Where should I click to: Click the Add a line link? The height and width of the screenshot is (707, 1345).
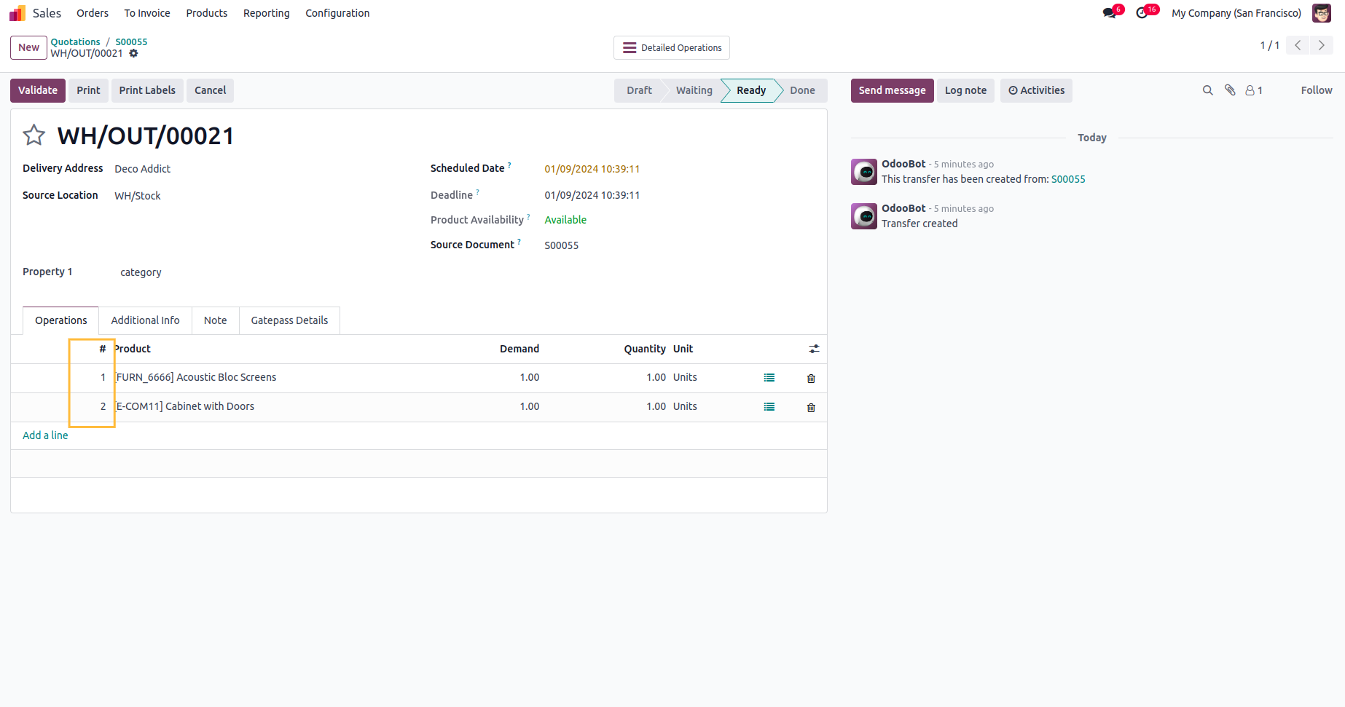coord(45,435)
